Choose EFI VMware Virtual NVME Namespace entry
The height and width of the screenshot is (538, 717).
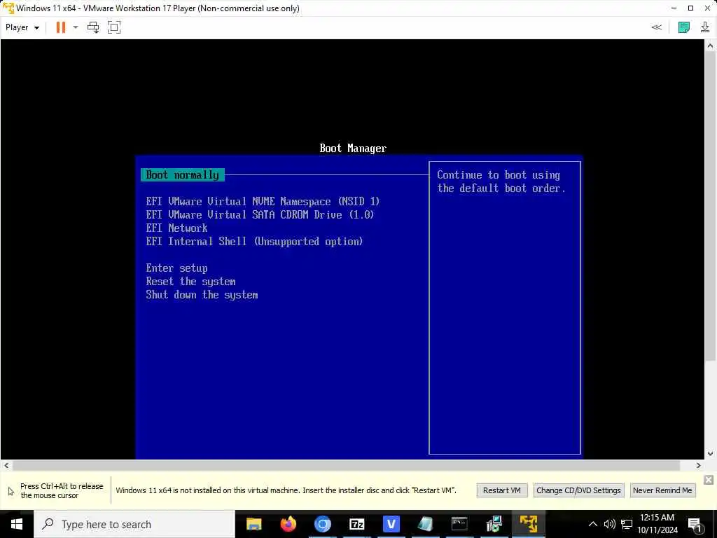click(263, 201)
